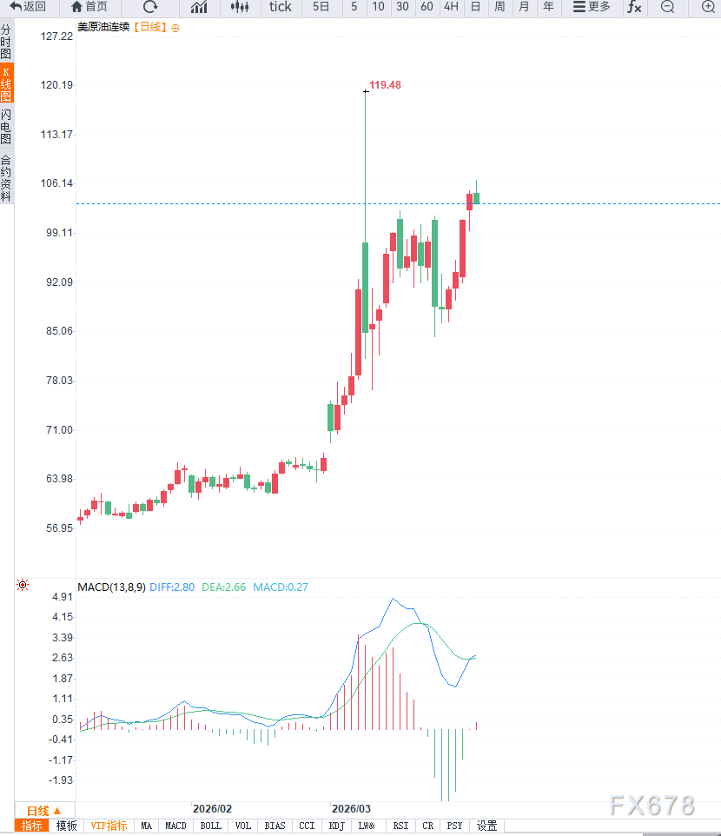The width and height of the screenshot is (721, 836).
Task: Open the line chart style icon
Action: [199, 7]
